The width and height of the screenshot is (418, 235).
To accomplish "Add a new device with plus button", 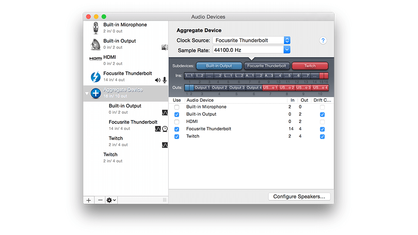I will coord(89,200).
